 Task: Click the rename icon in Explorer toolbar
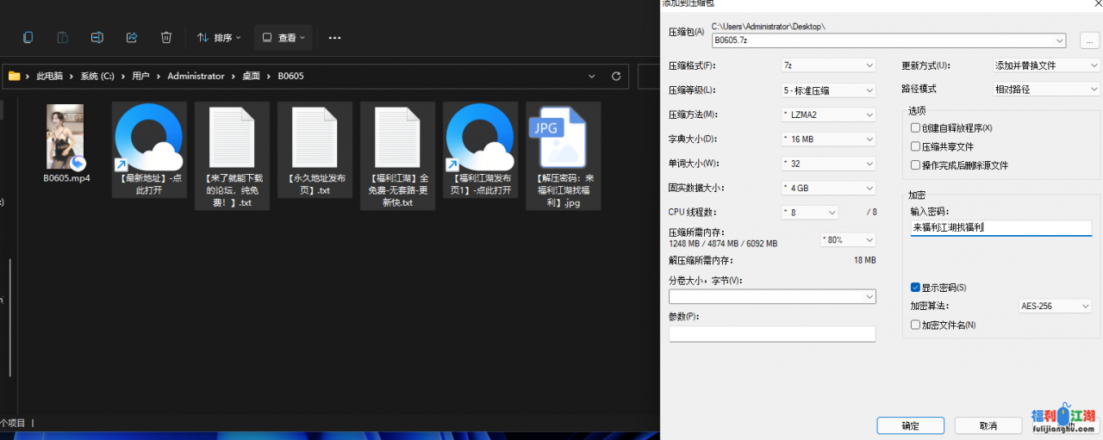[97, 38]
